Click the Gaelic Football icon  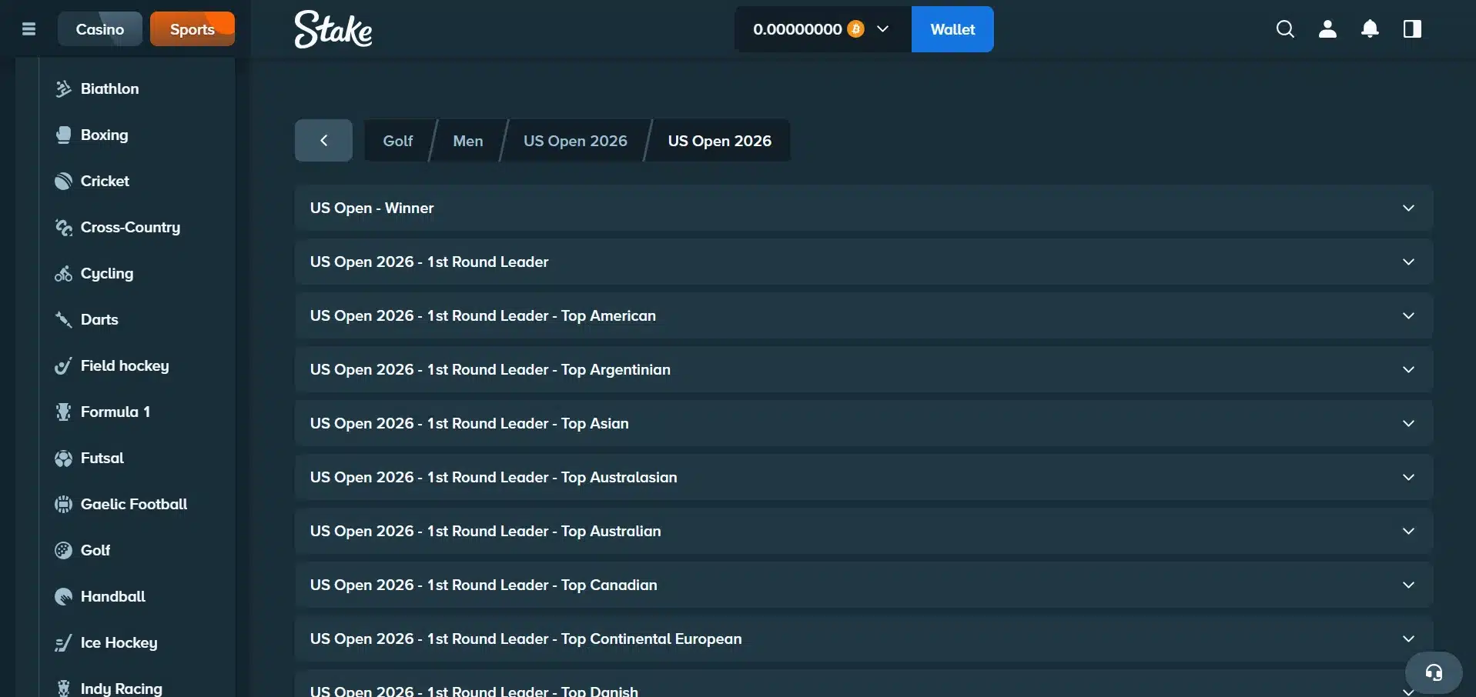click(x=63, y=504)
